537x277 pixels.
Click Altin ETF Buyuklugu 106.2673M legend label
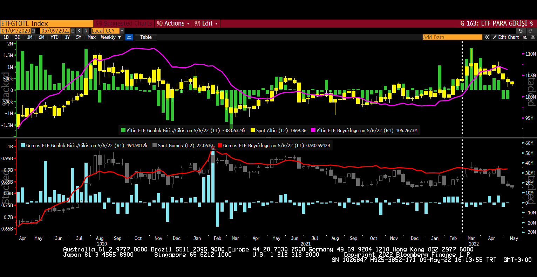(367, 130)
